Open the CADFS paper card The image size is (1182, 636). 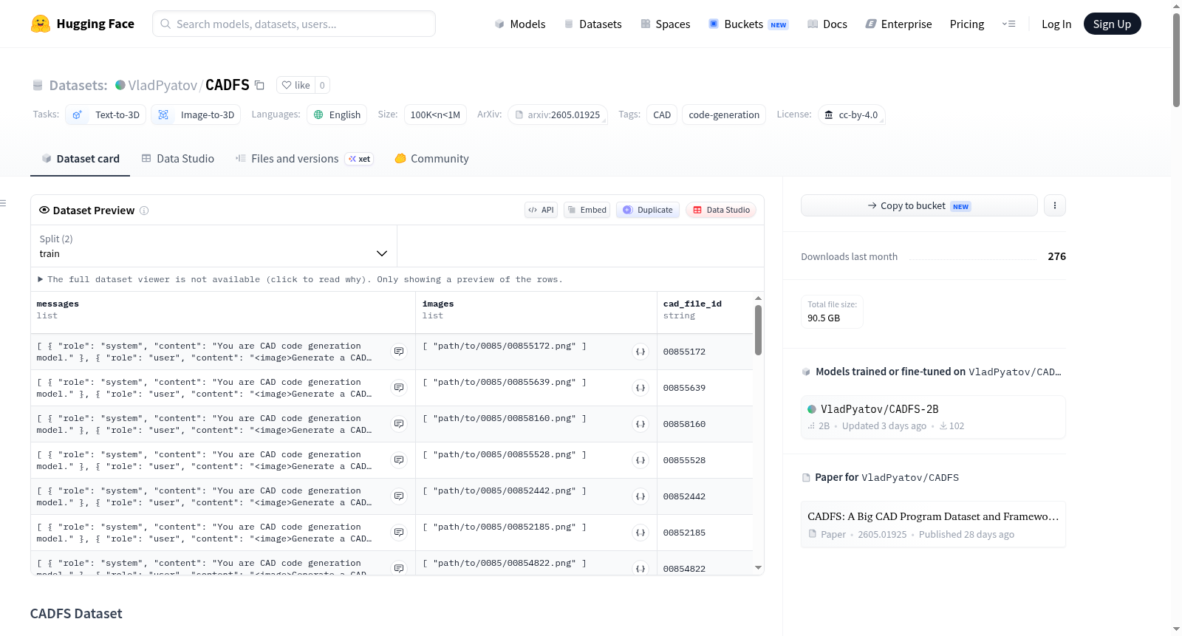933,524
